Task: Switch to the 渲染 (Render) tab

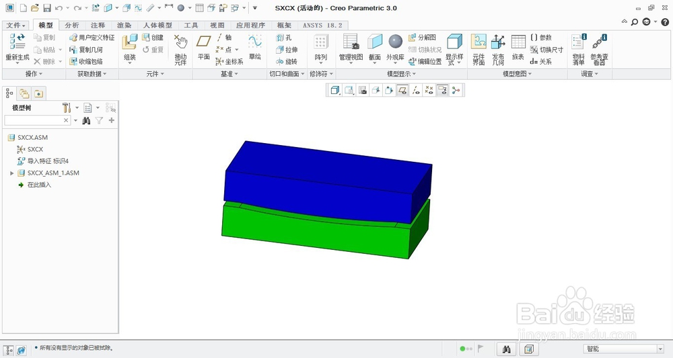Action: (124, 26)
